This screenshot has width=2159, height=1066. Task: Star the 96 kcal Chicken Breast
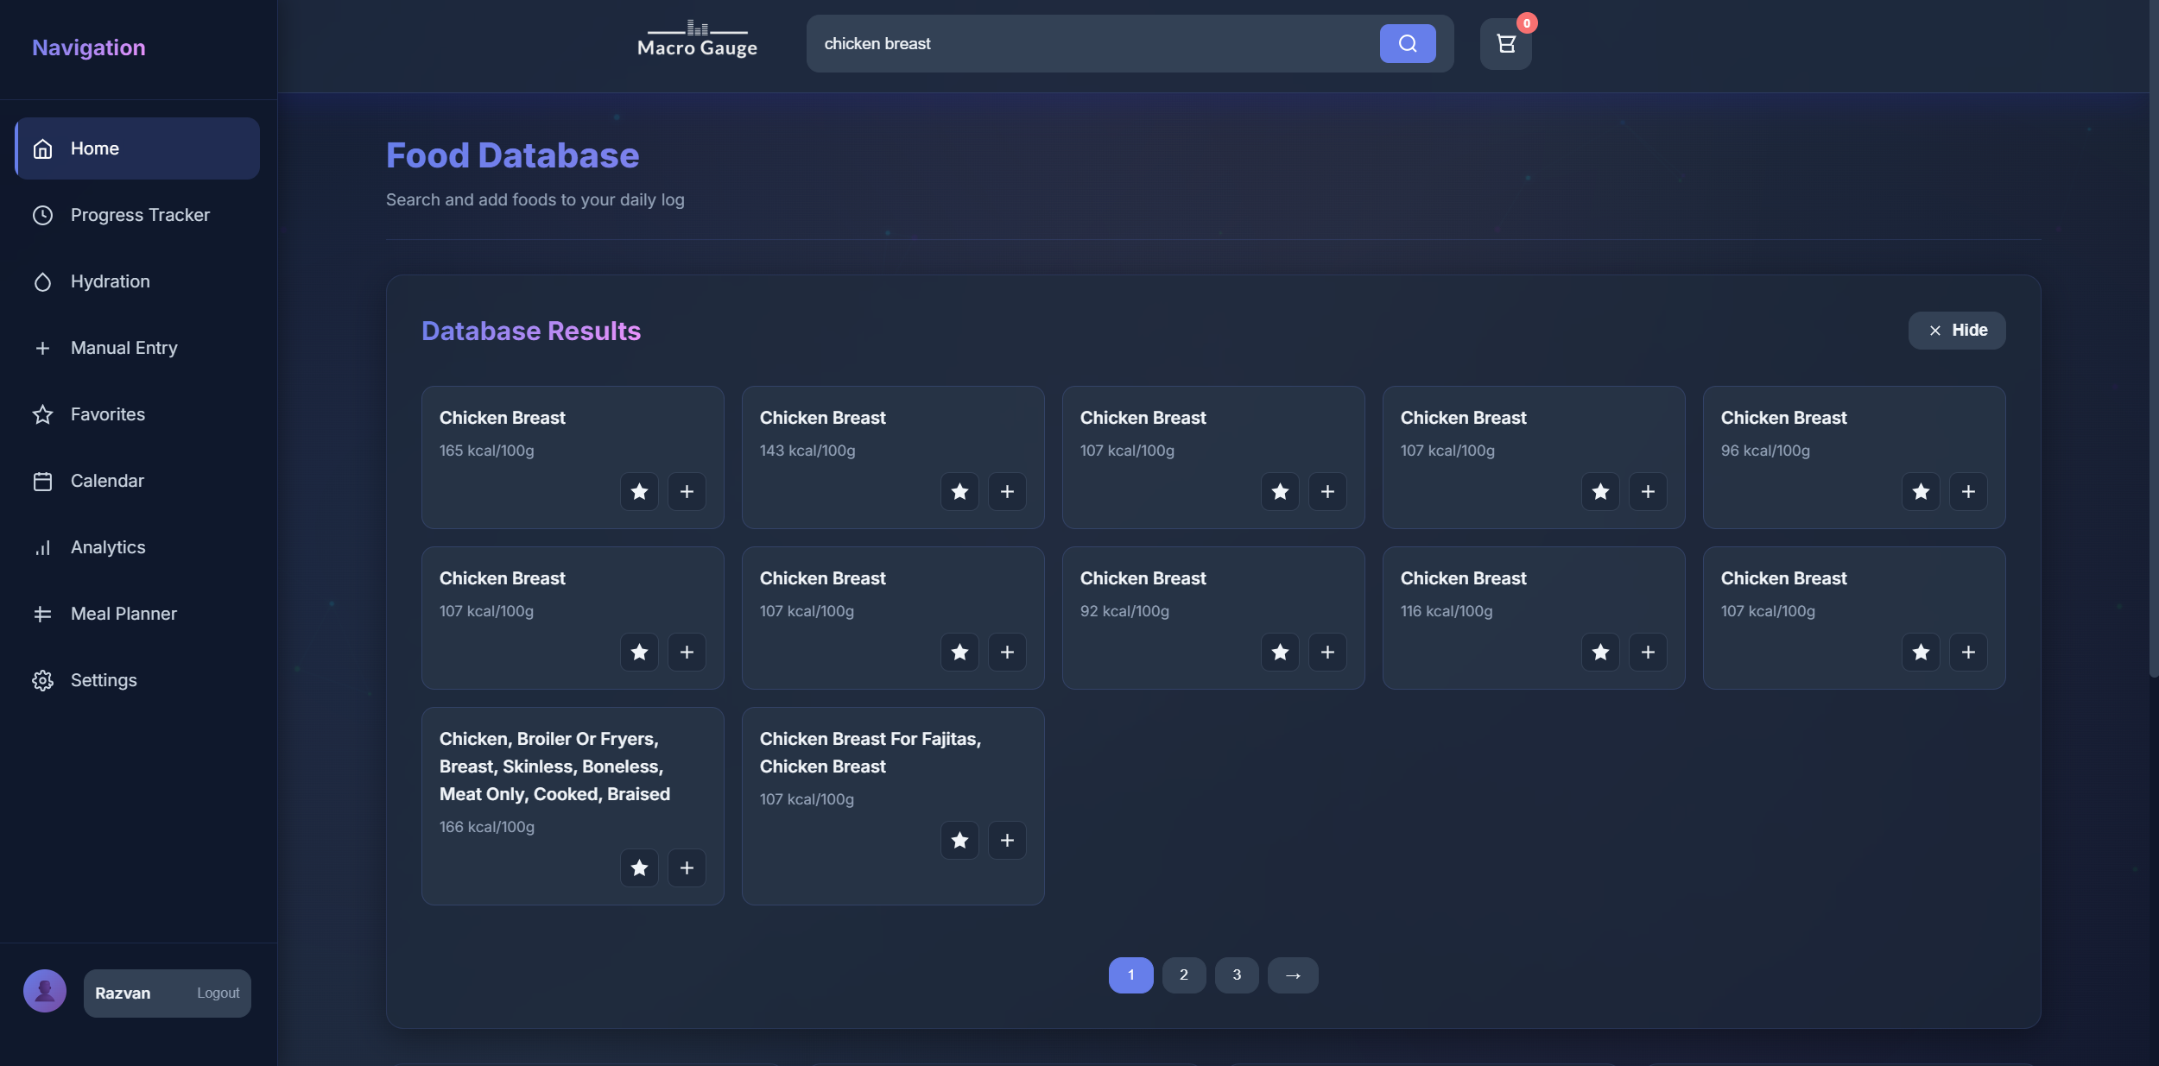1920,492
